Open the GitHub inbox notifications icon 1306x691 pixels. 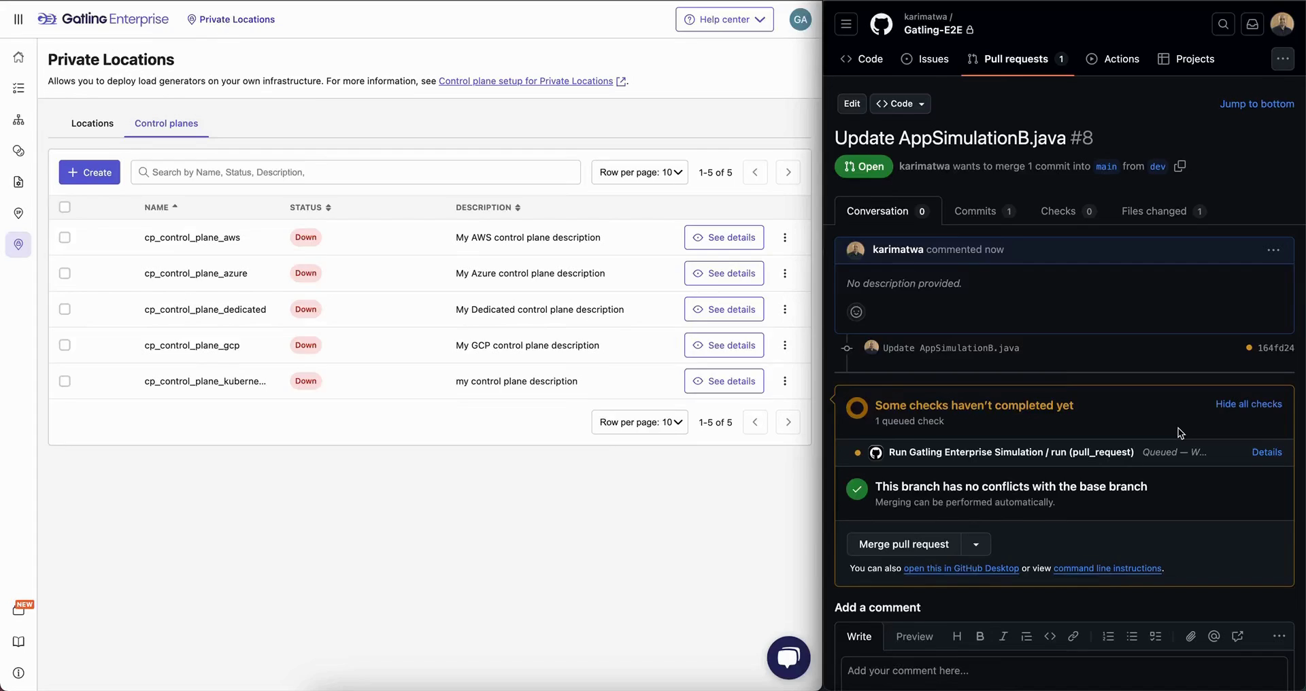(x=1252, y=24)
